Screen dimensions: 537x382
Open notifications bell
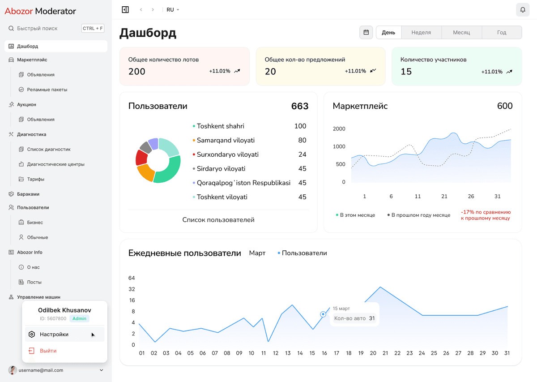523,9
